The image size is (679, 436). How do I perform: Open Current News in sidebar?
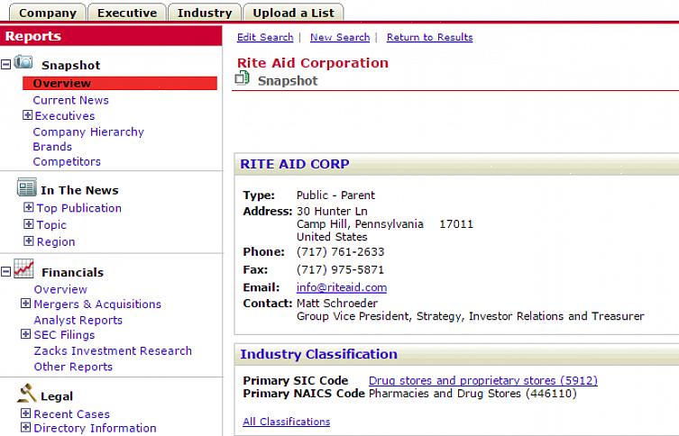point(70,100)
